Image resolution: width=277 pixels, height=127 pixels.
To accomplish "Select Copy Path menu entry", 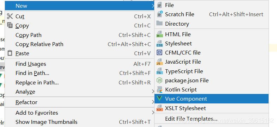I will [x=80, y=35].
